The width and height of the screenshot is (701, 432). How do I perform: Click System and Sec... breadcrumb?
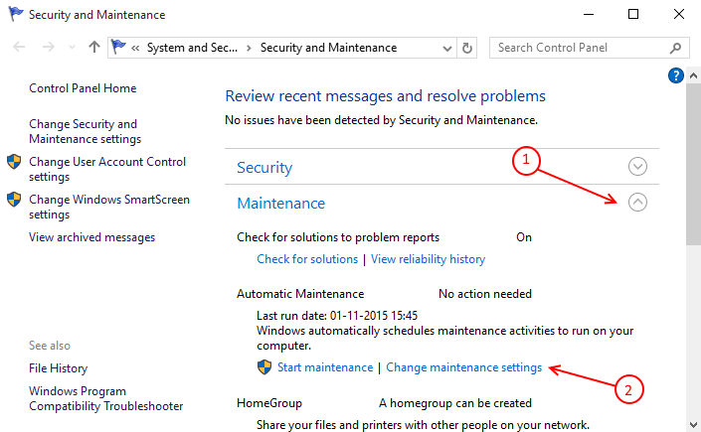(192, 48)
